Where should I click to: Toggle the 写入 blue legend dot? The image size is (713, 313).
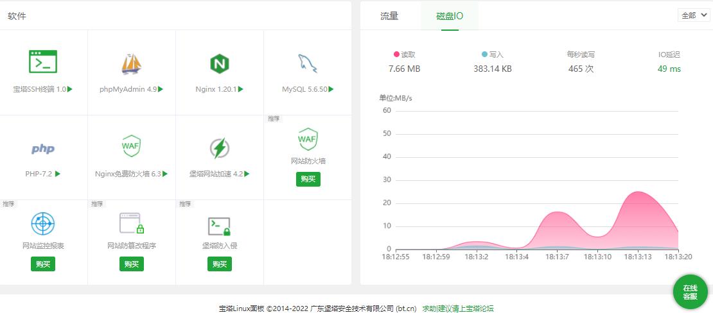click(x=484, y=55)
